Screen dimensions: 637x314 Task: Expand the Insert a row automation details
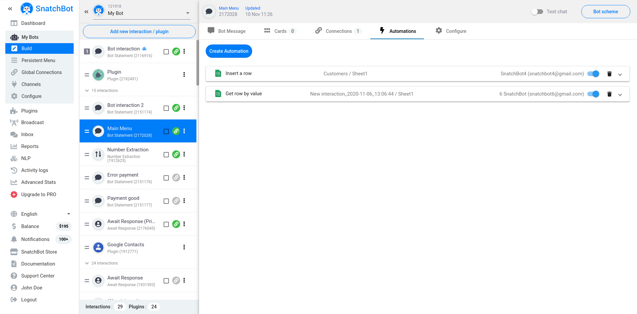click(620, 74)
